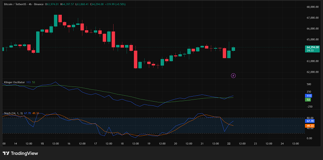Click date label 22 on time axis

(x=229, y=144)
